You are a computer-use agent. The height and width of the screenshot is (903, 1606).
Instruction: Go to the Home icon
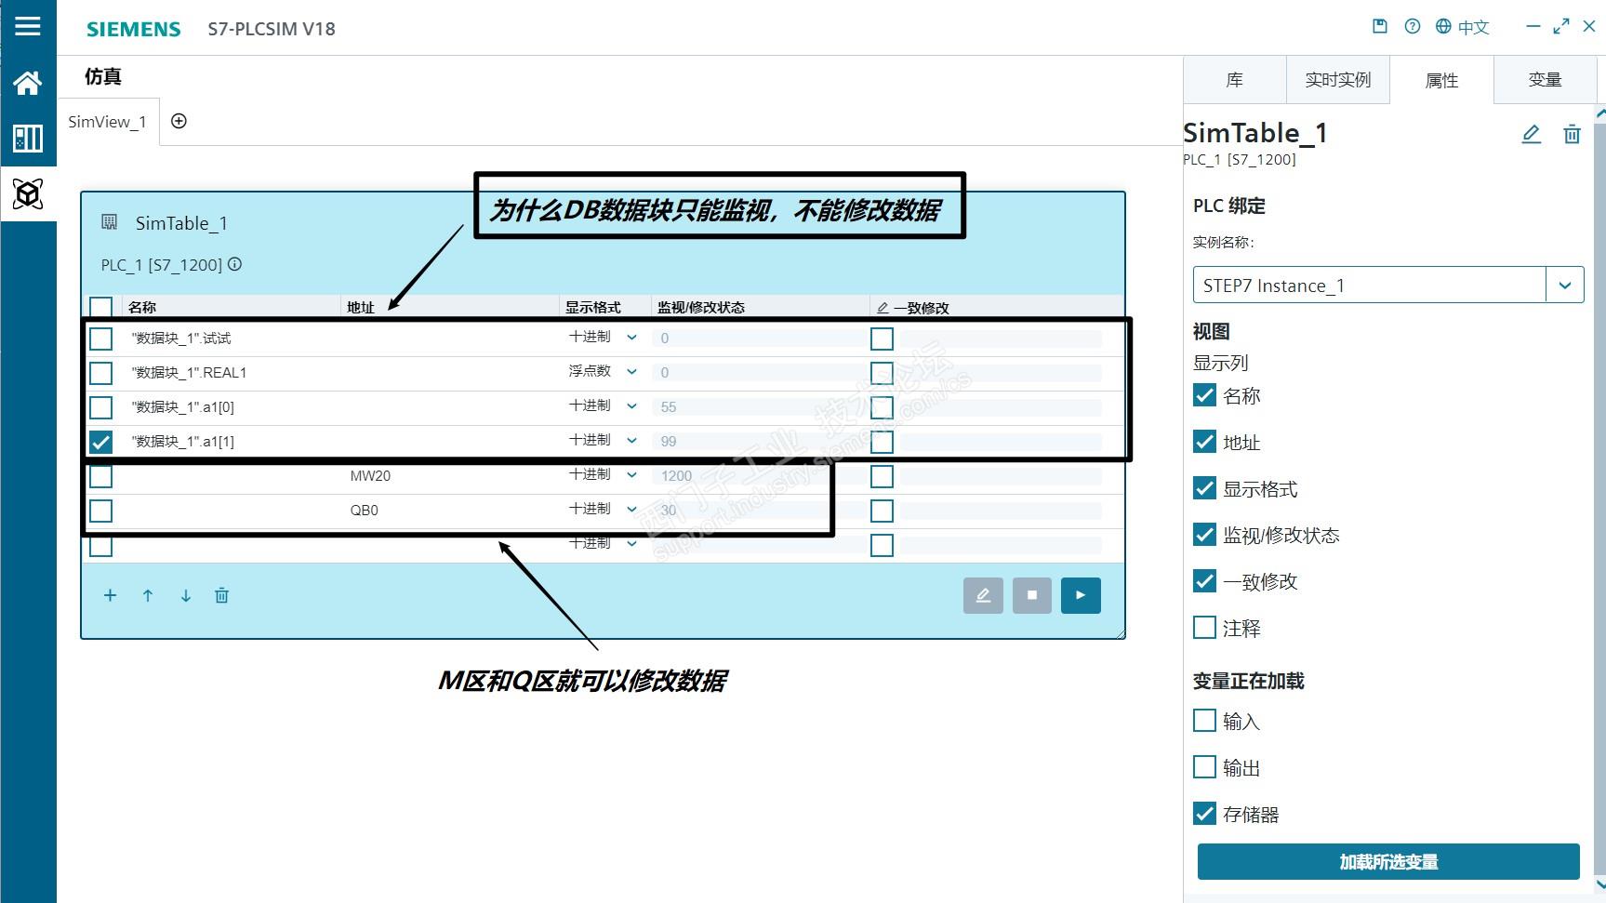coord(28,83)
